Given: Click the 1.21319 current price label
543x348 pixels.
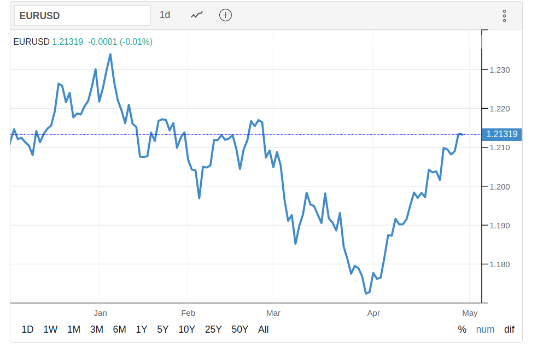Looking at the screenshot, I should click(x=501, y=134).
